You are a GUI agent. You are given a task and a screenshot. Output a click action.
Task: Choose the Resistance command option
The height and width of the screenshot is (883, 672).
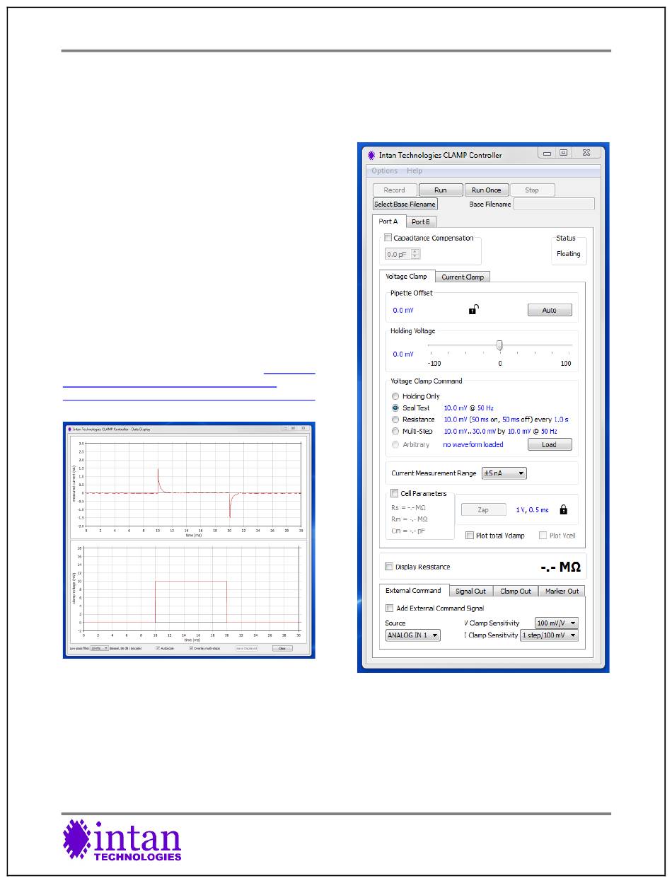click(x=395, y=420)
